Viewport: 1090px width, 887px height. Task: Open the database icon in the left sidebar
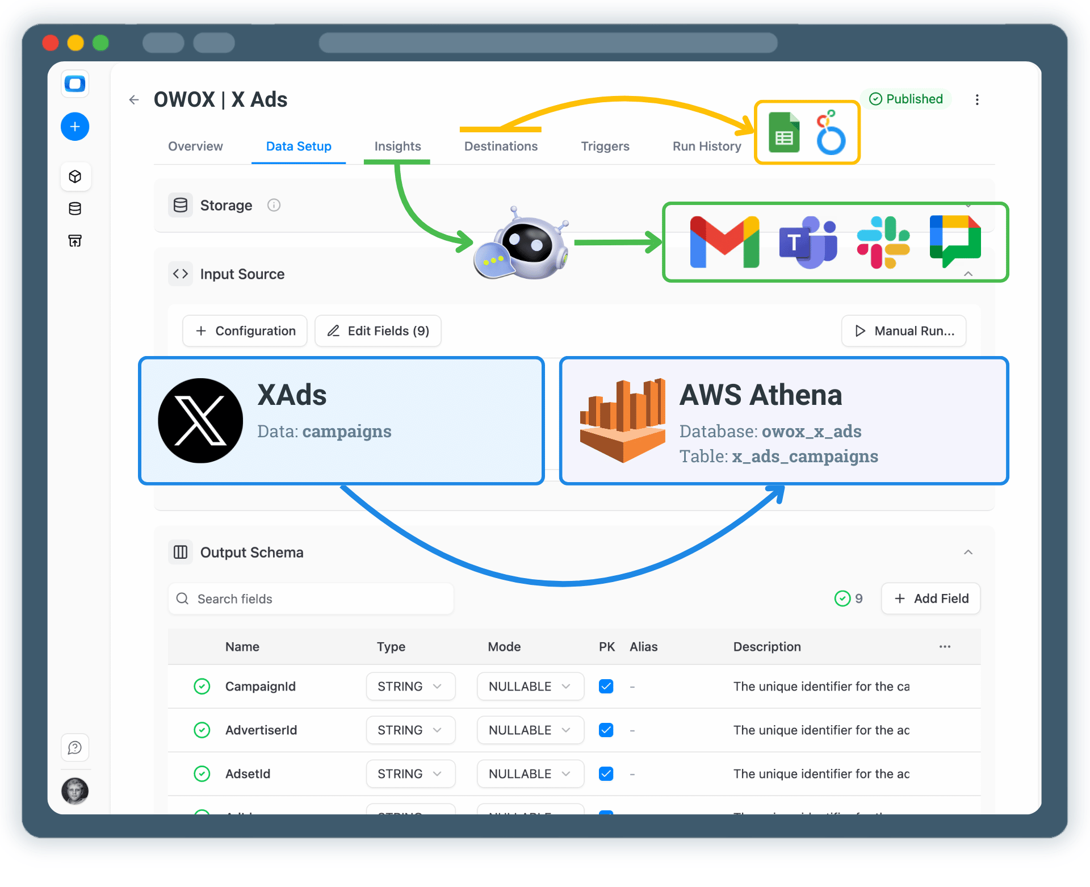(x=75, y=208)
